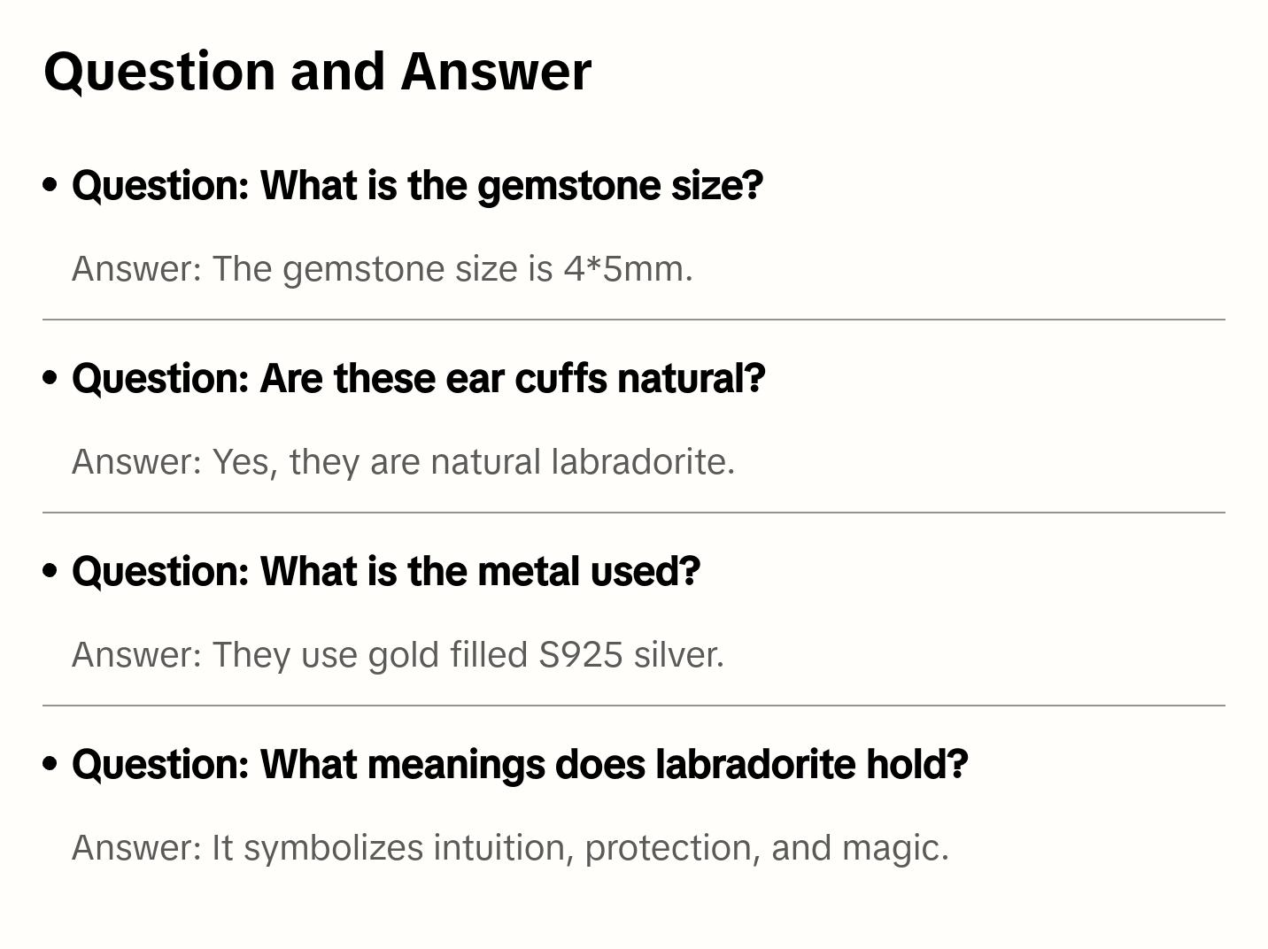Click the "S925" text in the third answer
Screen dimensions: 1268x949
pyautogui.click(x=580, y=654)
